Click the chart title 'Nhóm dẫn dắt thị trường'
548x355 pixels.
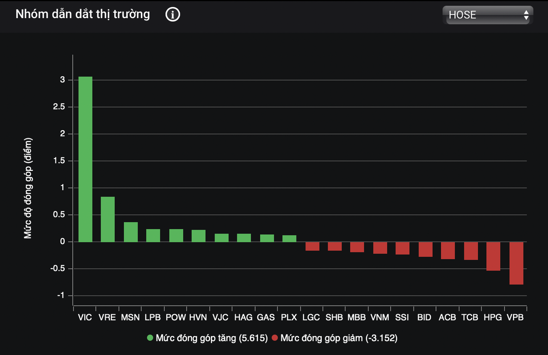tap(83, 14)
